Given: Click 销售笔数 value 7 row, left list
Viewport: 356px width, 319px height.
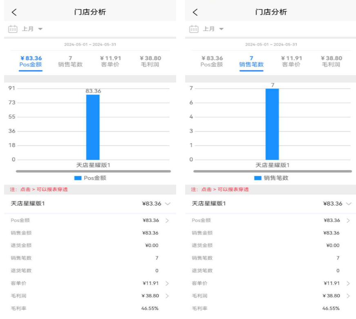Looking at the screenshot, I should point(90,258).
